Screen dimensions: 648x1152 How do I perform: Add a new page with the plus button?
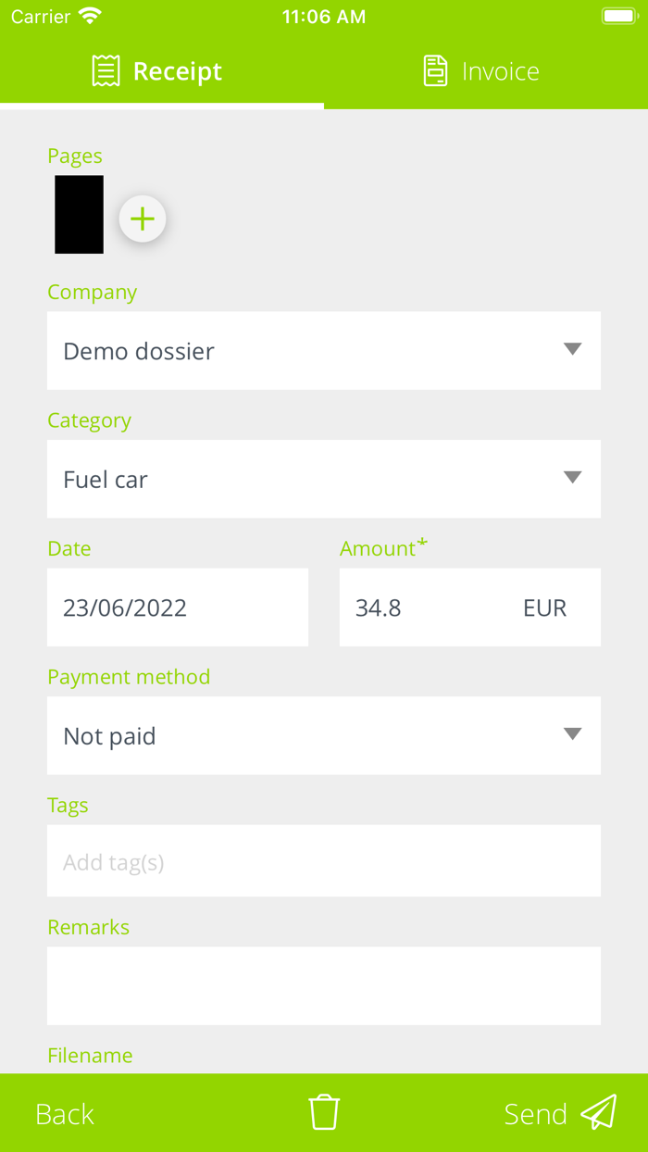coord(143,219)
